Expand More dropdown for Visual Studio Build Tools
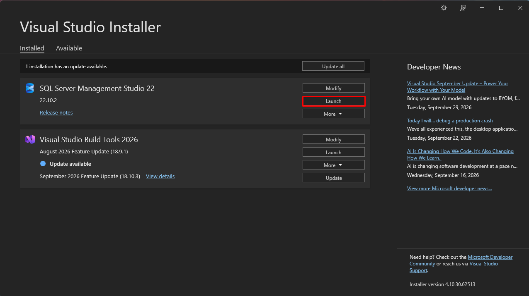This screenshot has height=296, width=529. (x=334, y=165)
